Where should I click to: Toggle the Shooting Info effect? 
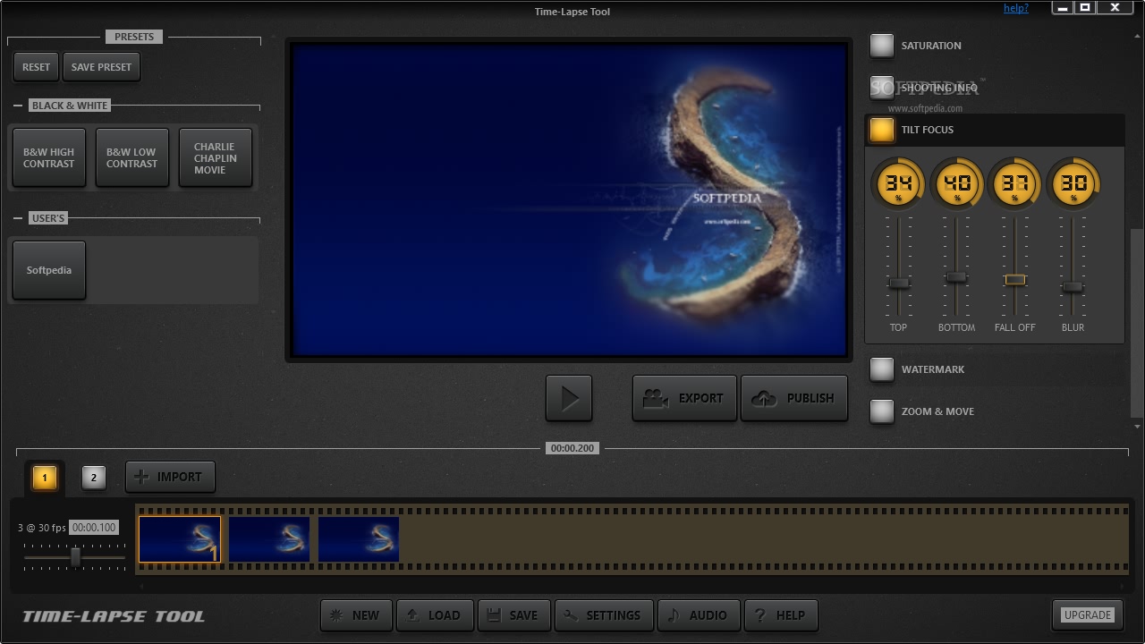pyautogui.click(x=882, y=88)
